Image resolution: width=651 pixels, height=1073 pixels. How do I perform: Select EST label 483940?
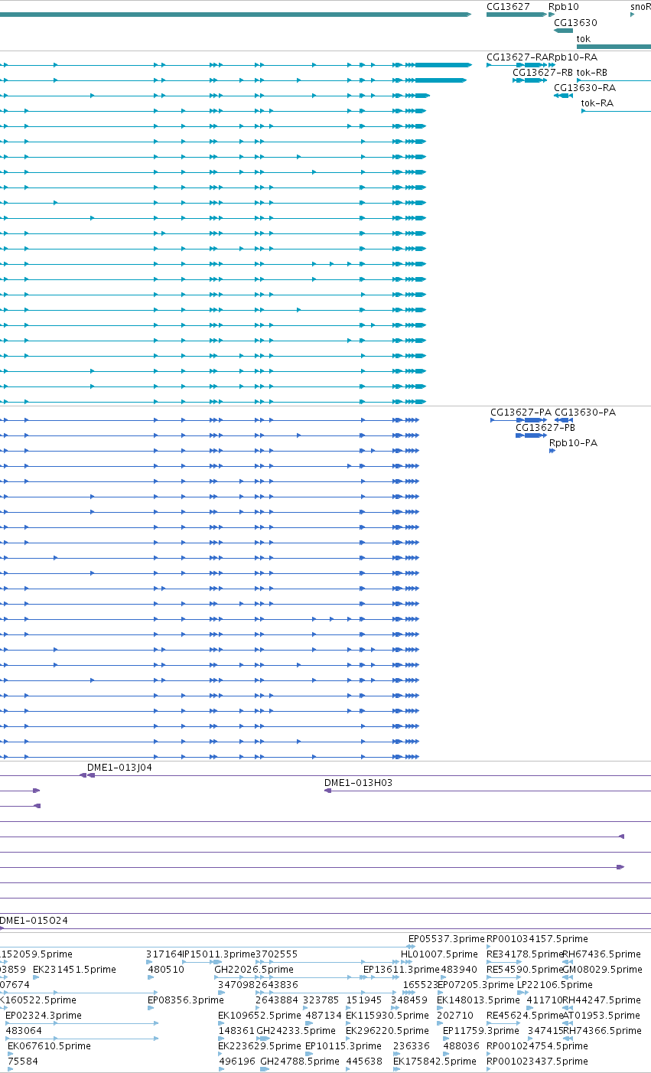click(x=459, y=970)
